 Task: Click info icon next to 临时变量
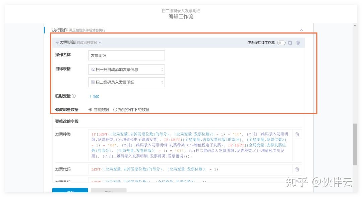[74, 96]
